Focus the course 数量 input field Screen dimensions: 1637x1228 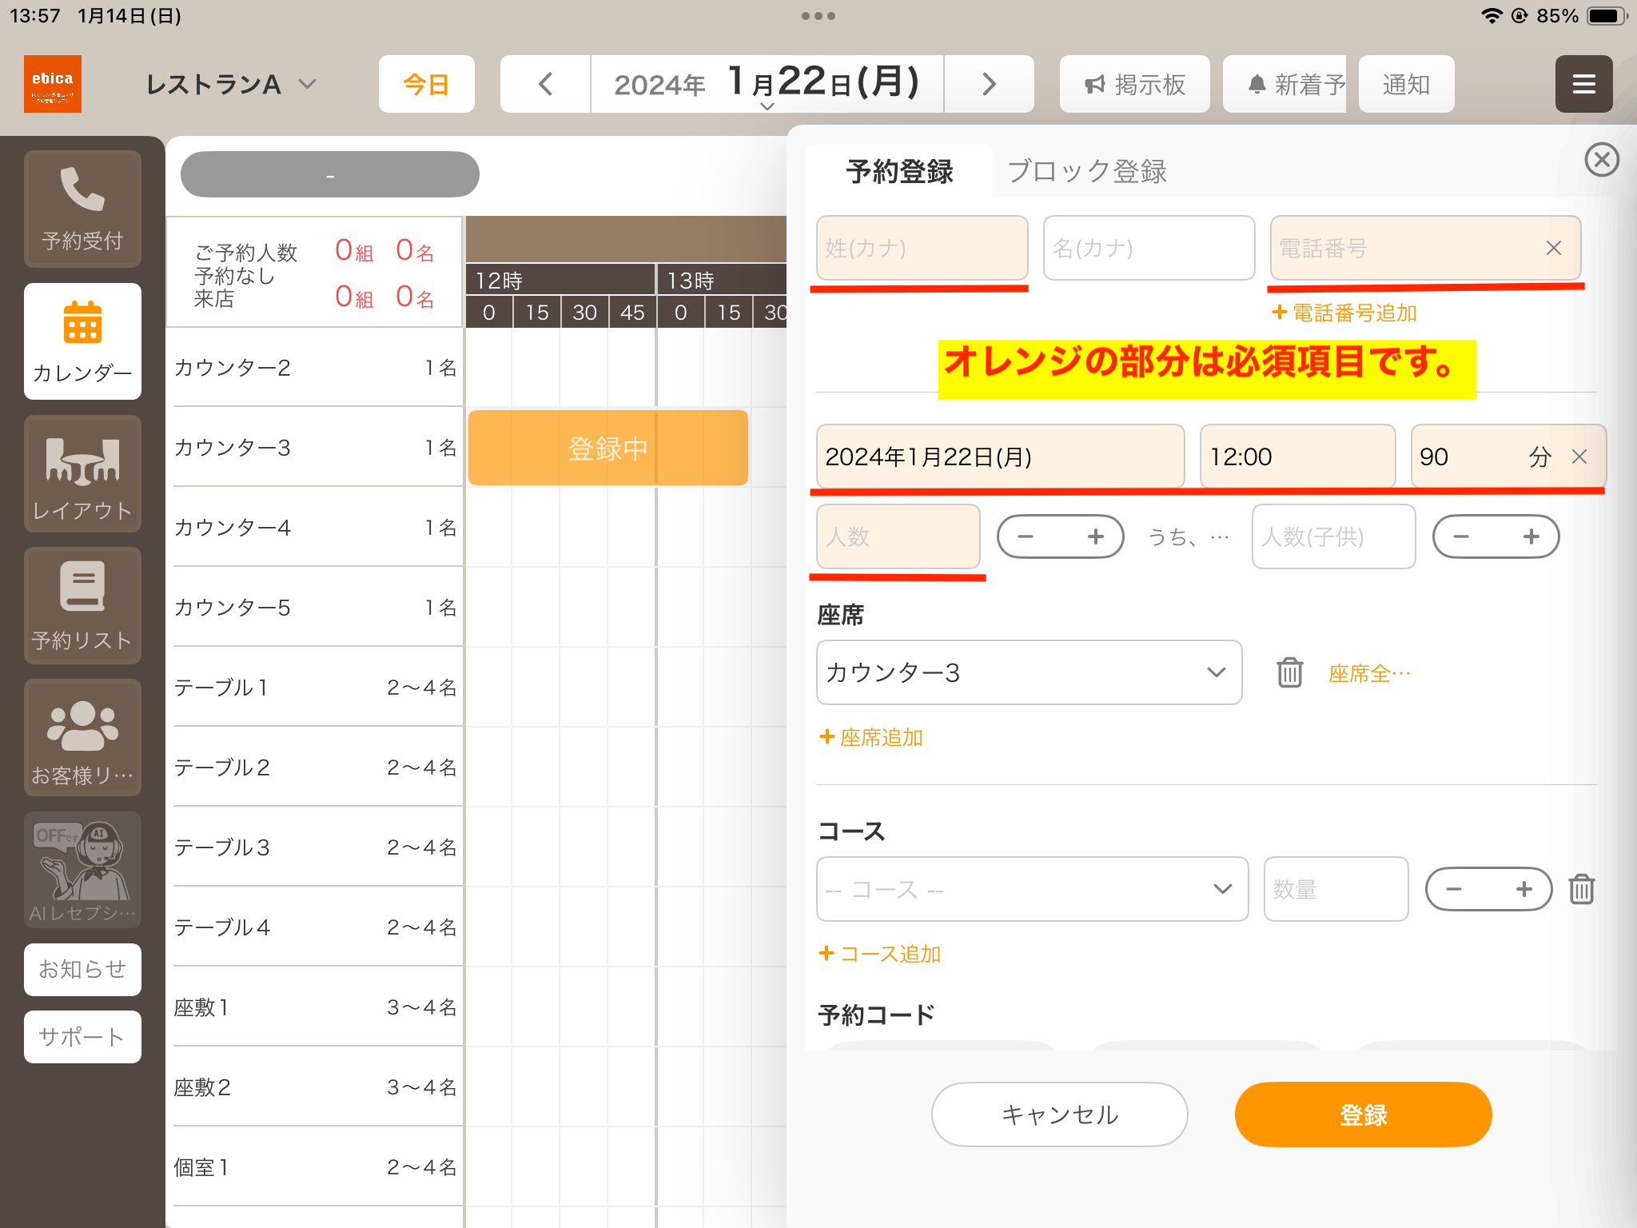[1336, 889]
